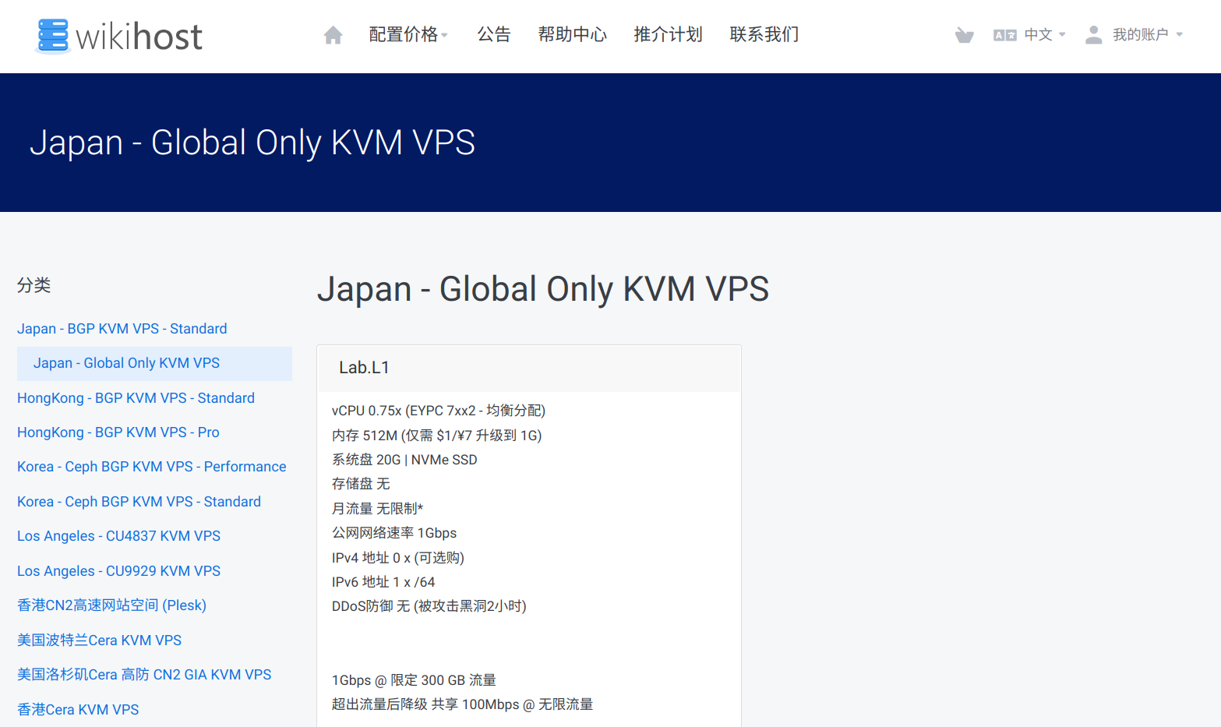This screenshot has width=1221, height=727.
Task: Expand the 配置价格 dropdown menu
Action: (x=408, y=34)
